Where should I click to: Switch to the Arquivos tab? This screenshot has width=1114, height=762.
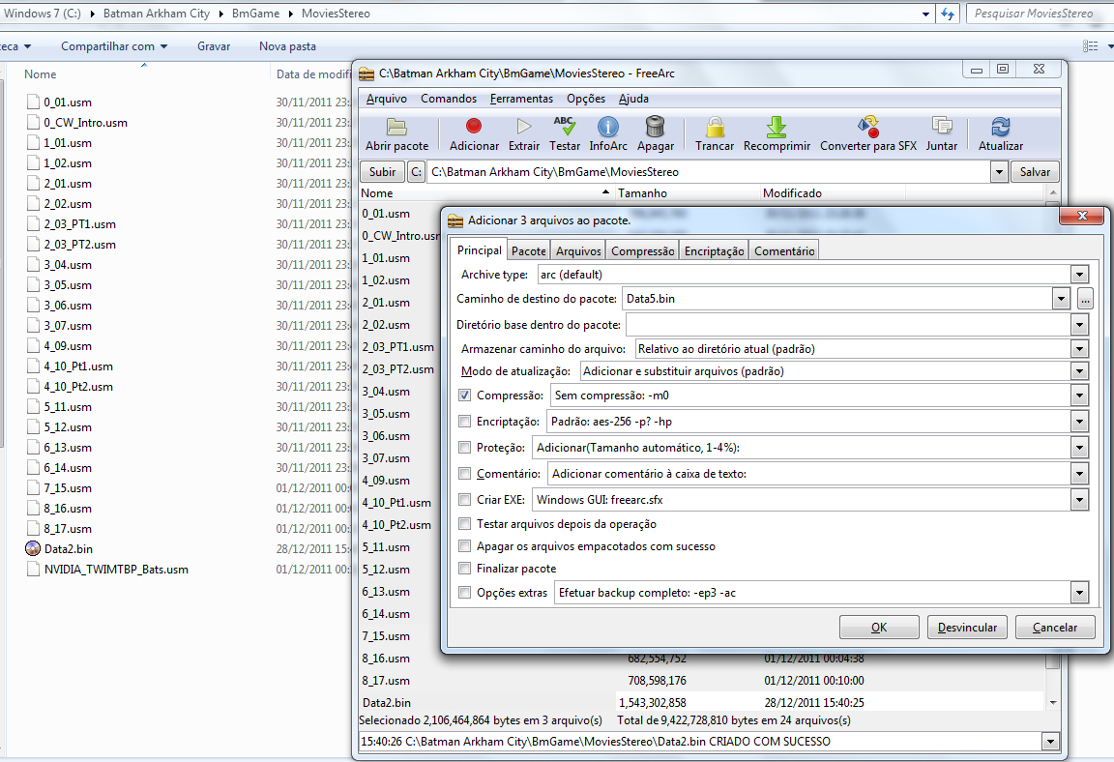578,250
